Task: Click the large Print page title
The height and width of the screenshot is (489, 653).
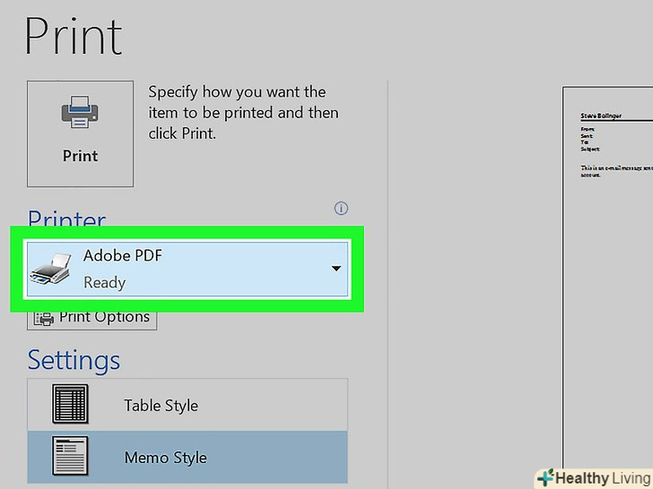Action: click(x=74, y=36)
